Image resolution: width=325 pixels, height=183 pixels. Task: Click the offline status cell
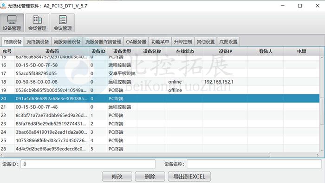click(175, 90)
